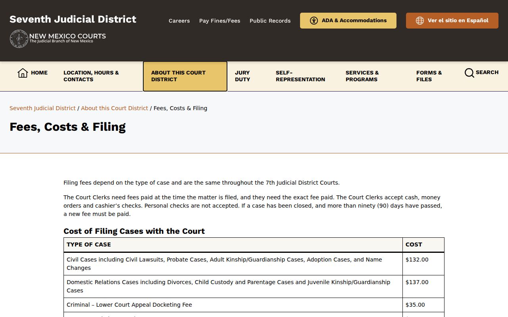508x317 pixels.
Task: Open the Pay Fines/Fees link
Action: coord(219,21)
